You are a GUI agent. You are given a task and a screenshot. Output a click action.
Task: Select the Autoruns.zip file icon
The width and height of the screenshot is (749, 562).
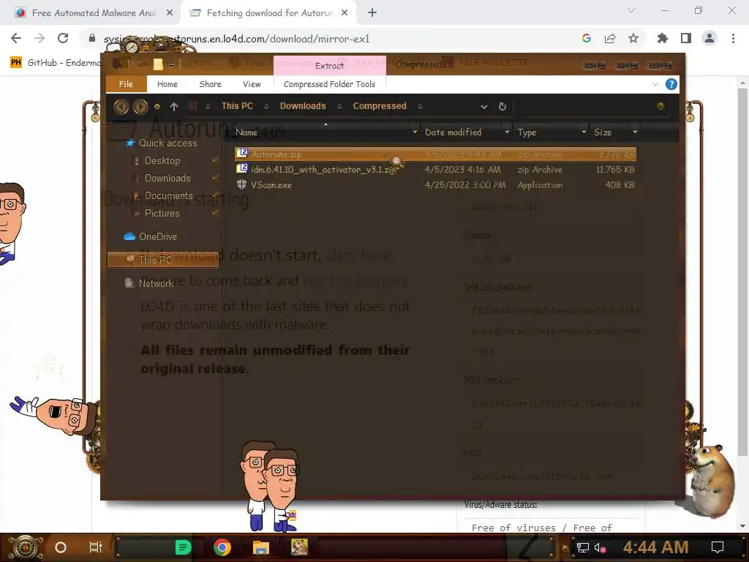(x=242, y=154)
